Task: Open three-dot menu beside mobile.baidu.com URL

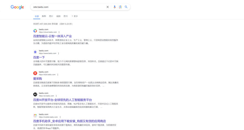Action: (x=60, y=117)
